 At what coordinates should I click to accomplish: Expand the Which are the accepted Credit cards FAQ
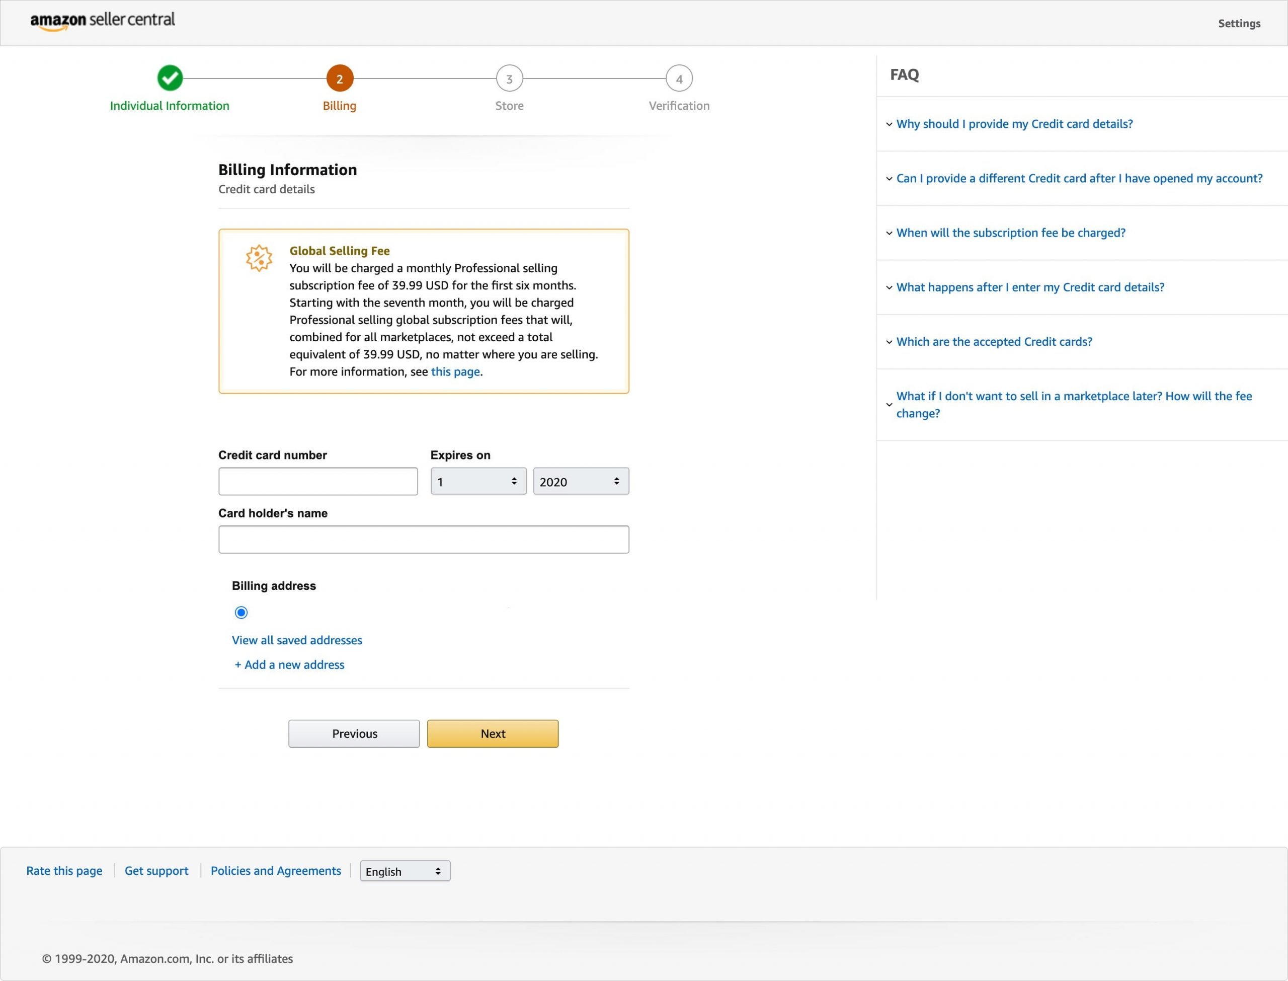click(x=995, y=341)
